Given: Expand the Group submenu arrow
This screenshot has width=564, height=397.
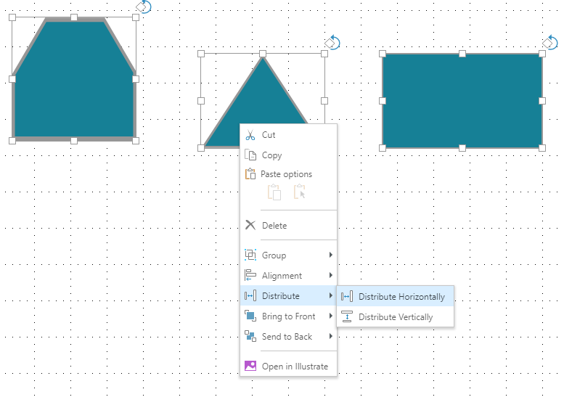Looking at the screenshot, I should coord(331,255).
